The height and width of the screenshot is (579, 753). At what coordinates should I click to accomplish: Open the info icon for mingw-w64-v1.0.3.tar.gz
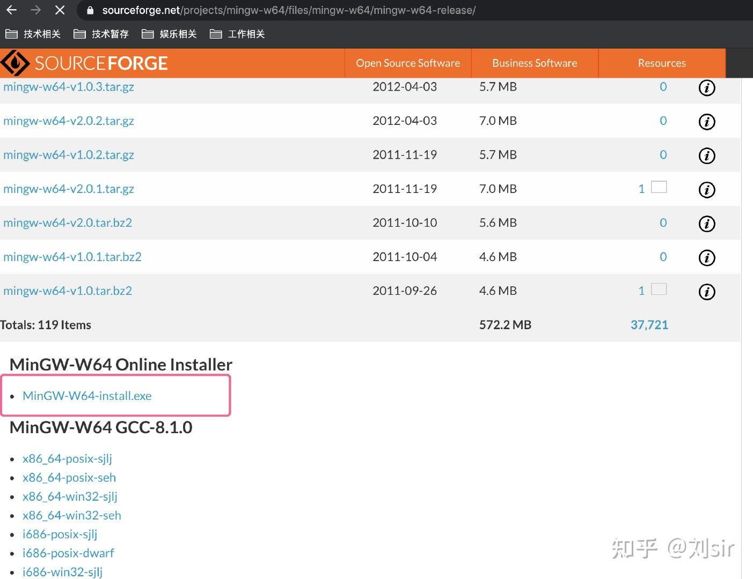click(707, 88)
